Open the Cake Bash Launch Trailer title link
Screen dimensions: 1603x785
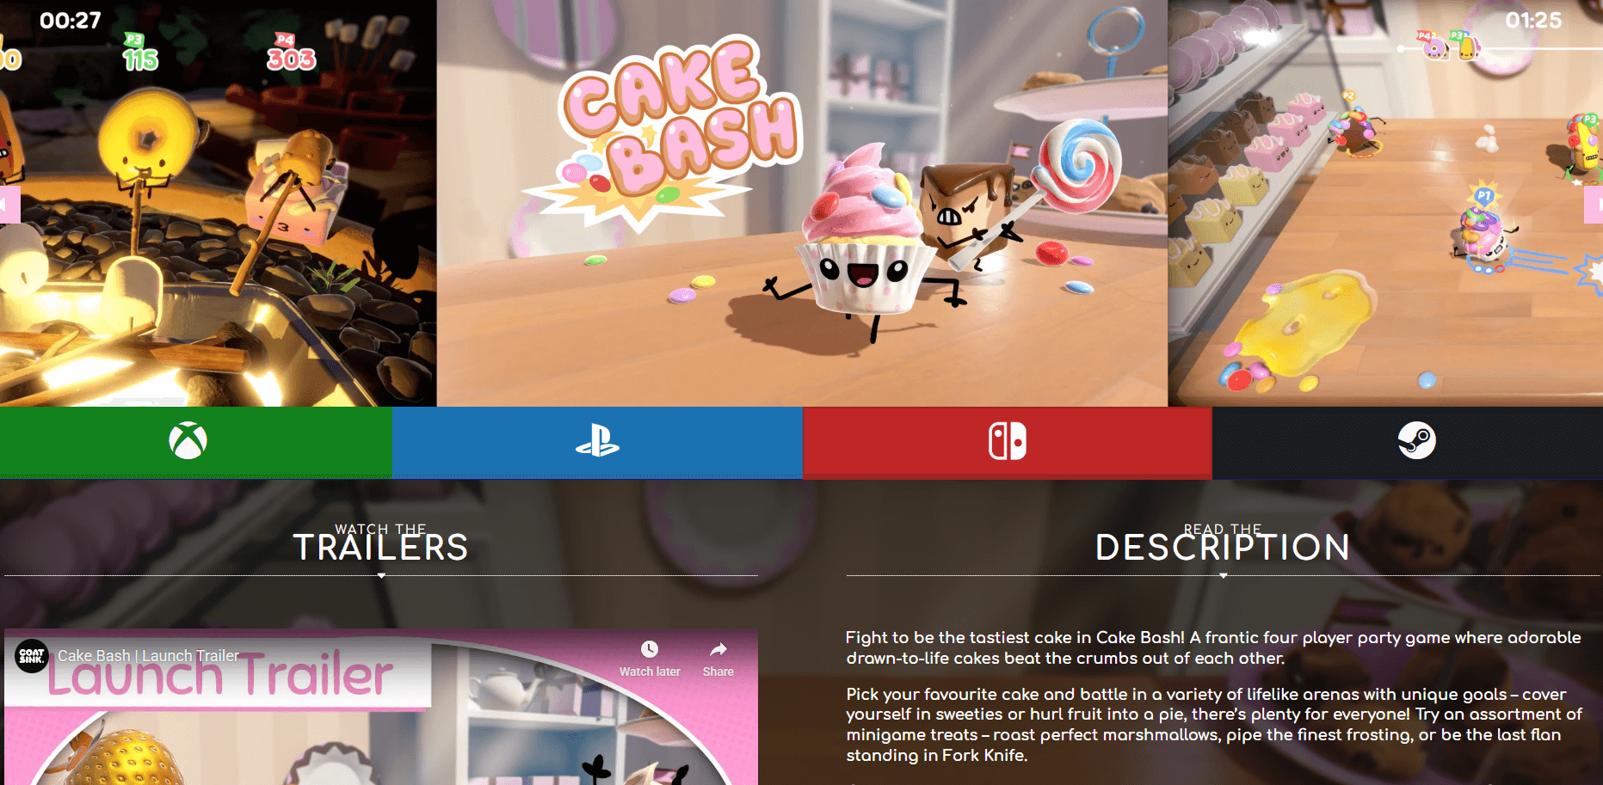[148, 656]
